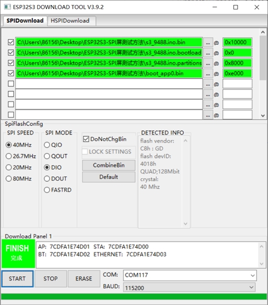The width and height of the screenshot is (268, 305).
Task: Open file browser for the first empty row
Action: (x=208, y=84)
